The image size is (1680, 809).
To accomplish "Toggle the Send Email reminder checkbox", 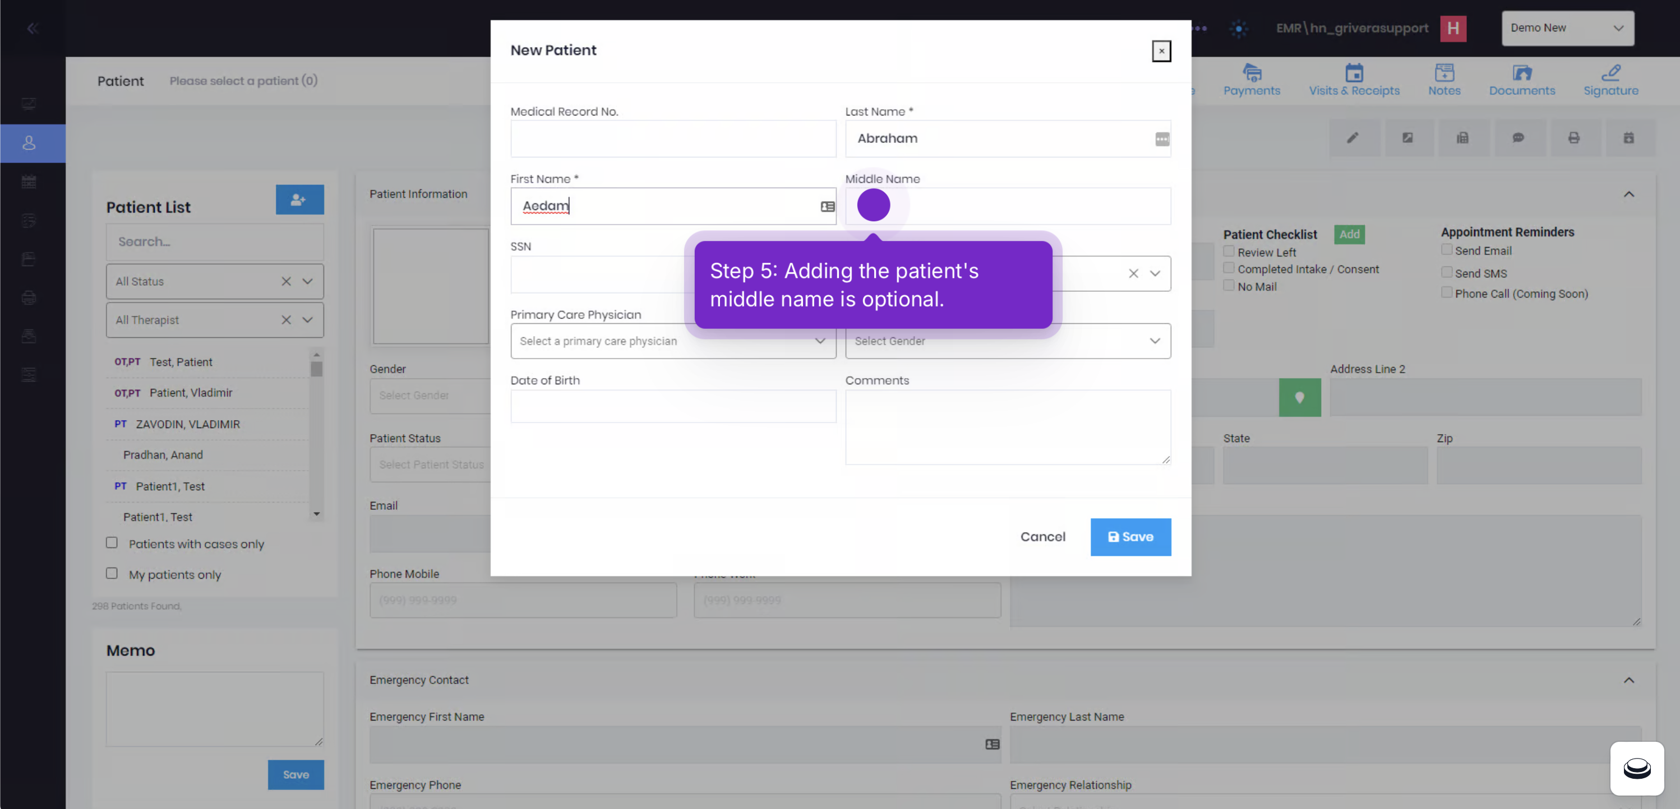I will (x=1446, y=249).
